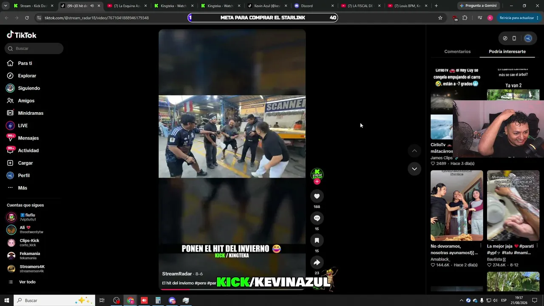
Task: Click the phone app icon in the top pill
Action: tap(514, 38)
